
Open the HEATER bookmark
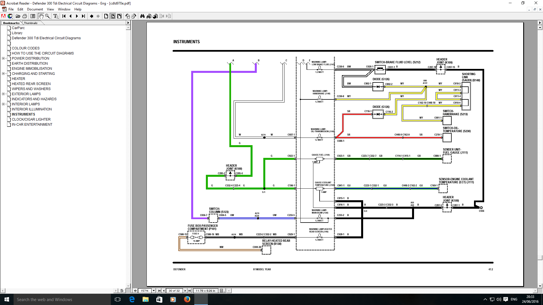(x=18, y=79)
